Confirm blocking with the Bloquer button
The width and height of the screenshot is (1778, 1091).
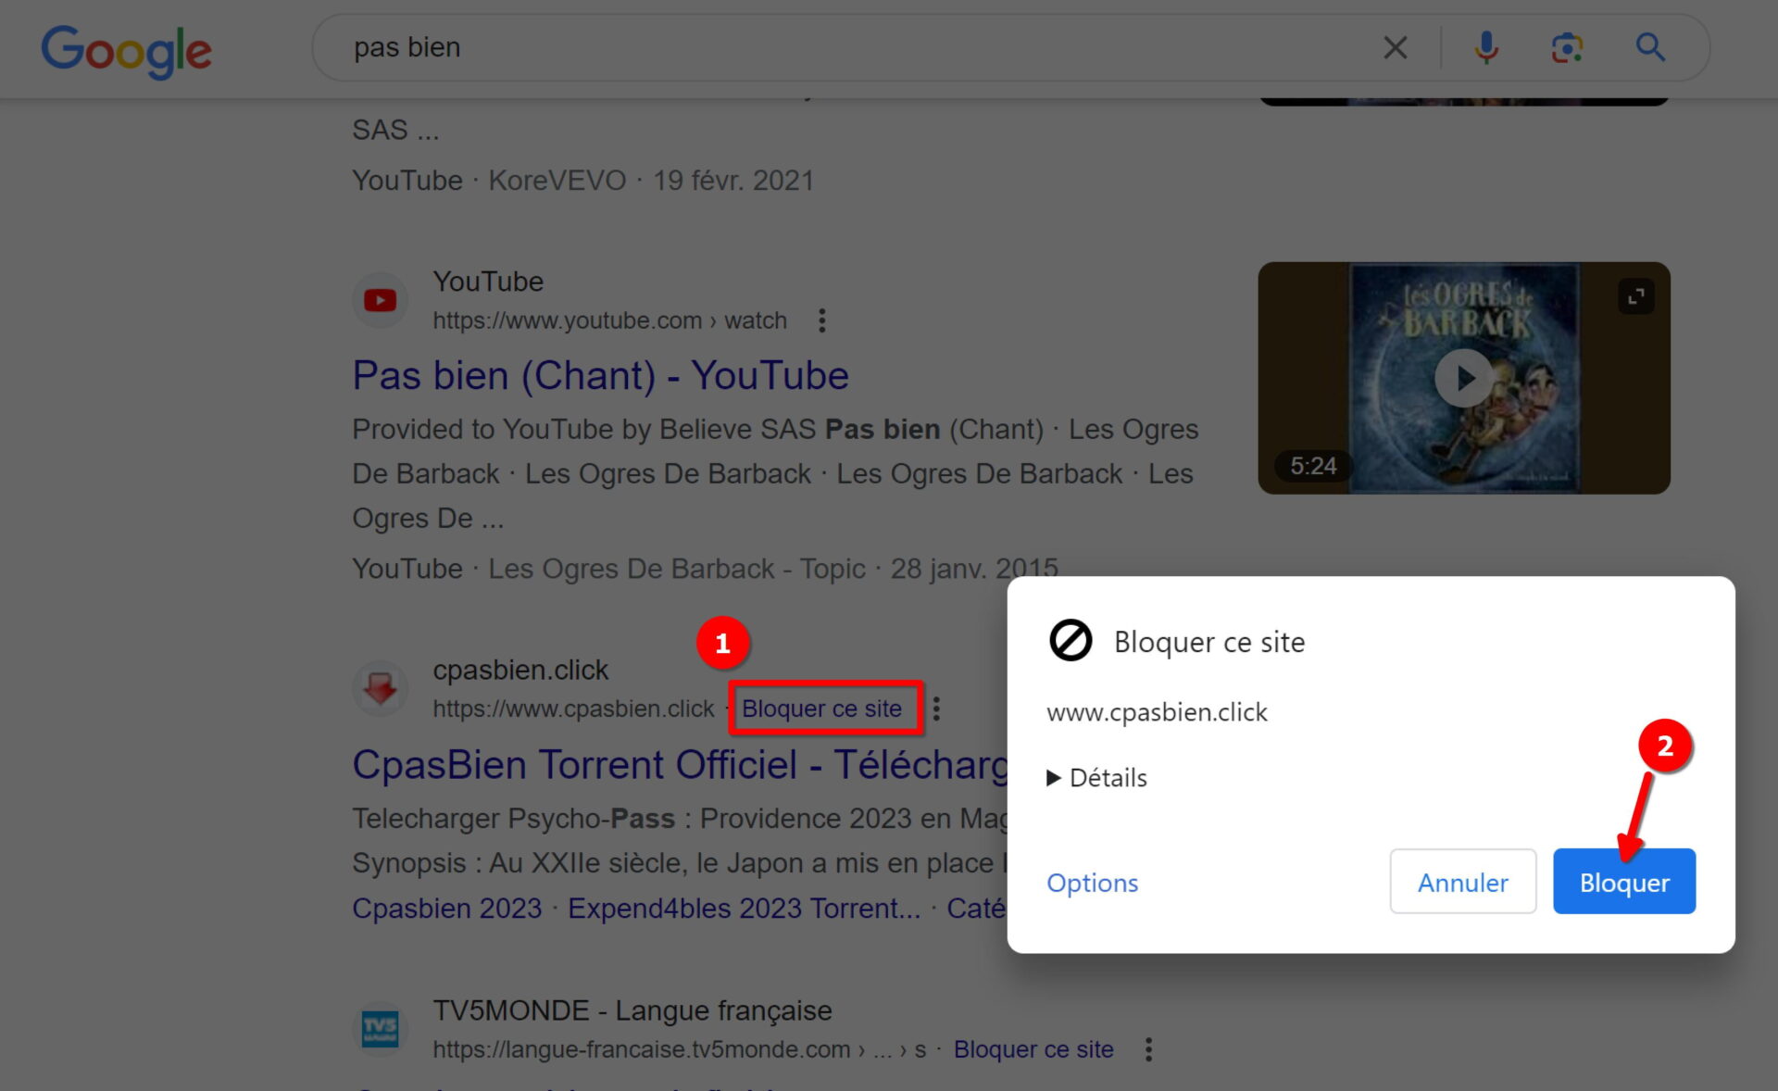[x=1623, y=882]
